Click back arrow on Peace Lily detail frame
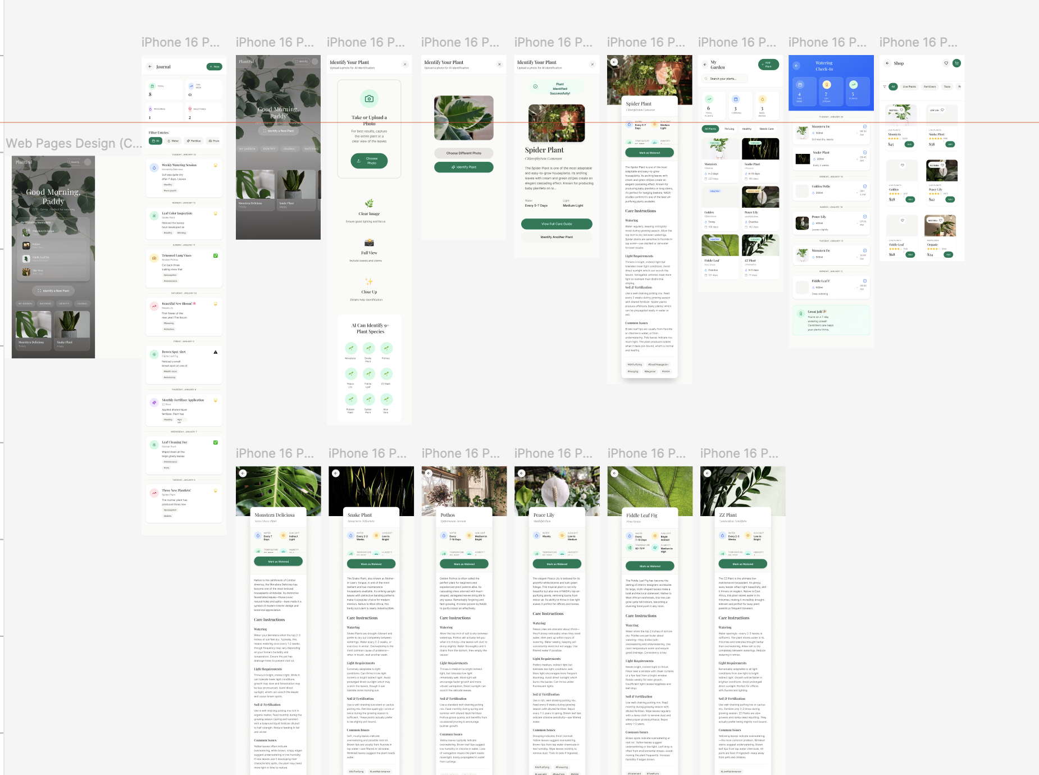This screenshot has height=775, width=1039. click(x=521, y=473)
